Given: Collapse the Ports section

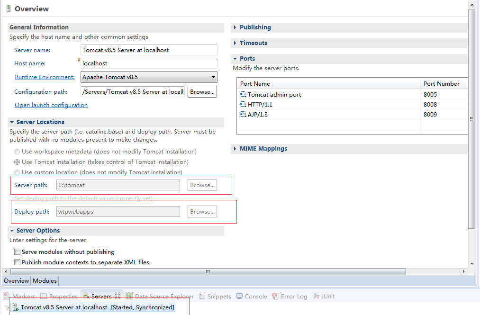Looking at the screenshot, I should [x=235, y=58].
